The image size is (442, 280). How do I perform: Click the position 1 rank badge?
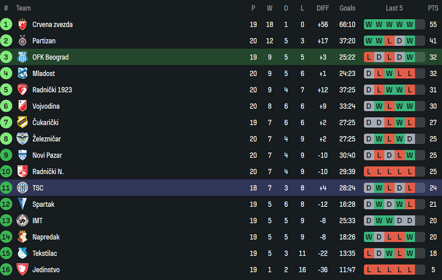[x=6, y=24]
